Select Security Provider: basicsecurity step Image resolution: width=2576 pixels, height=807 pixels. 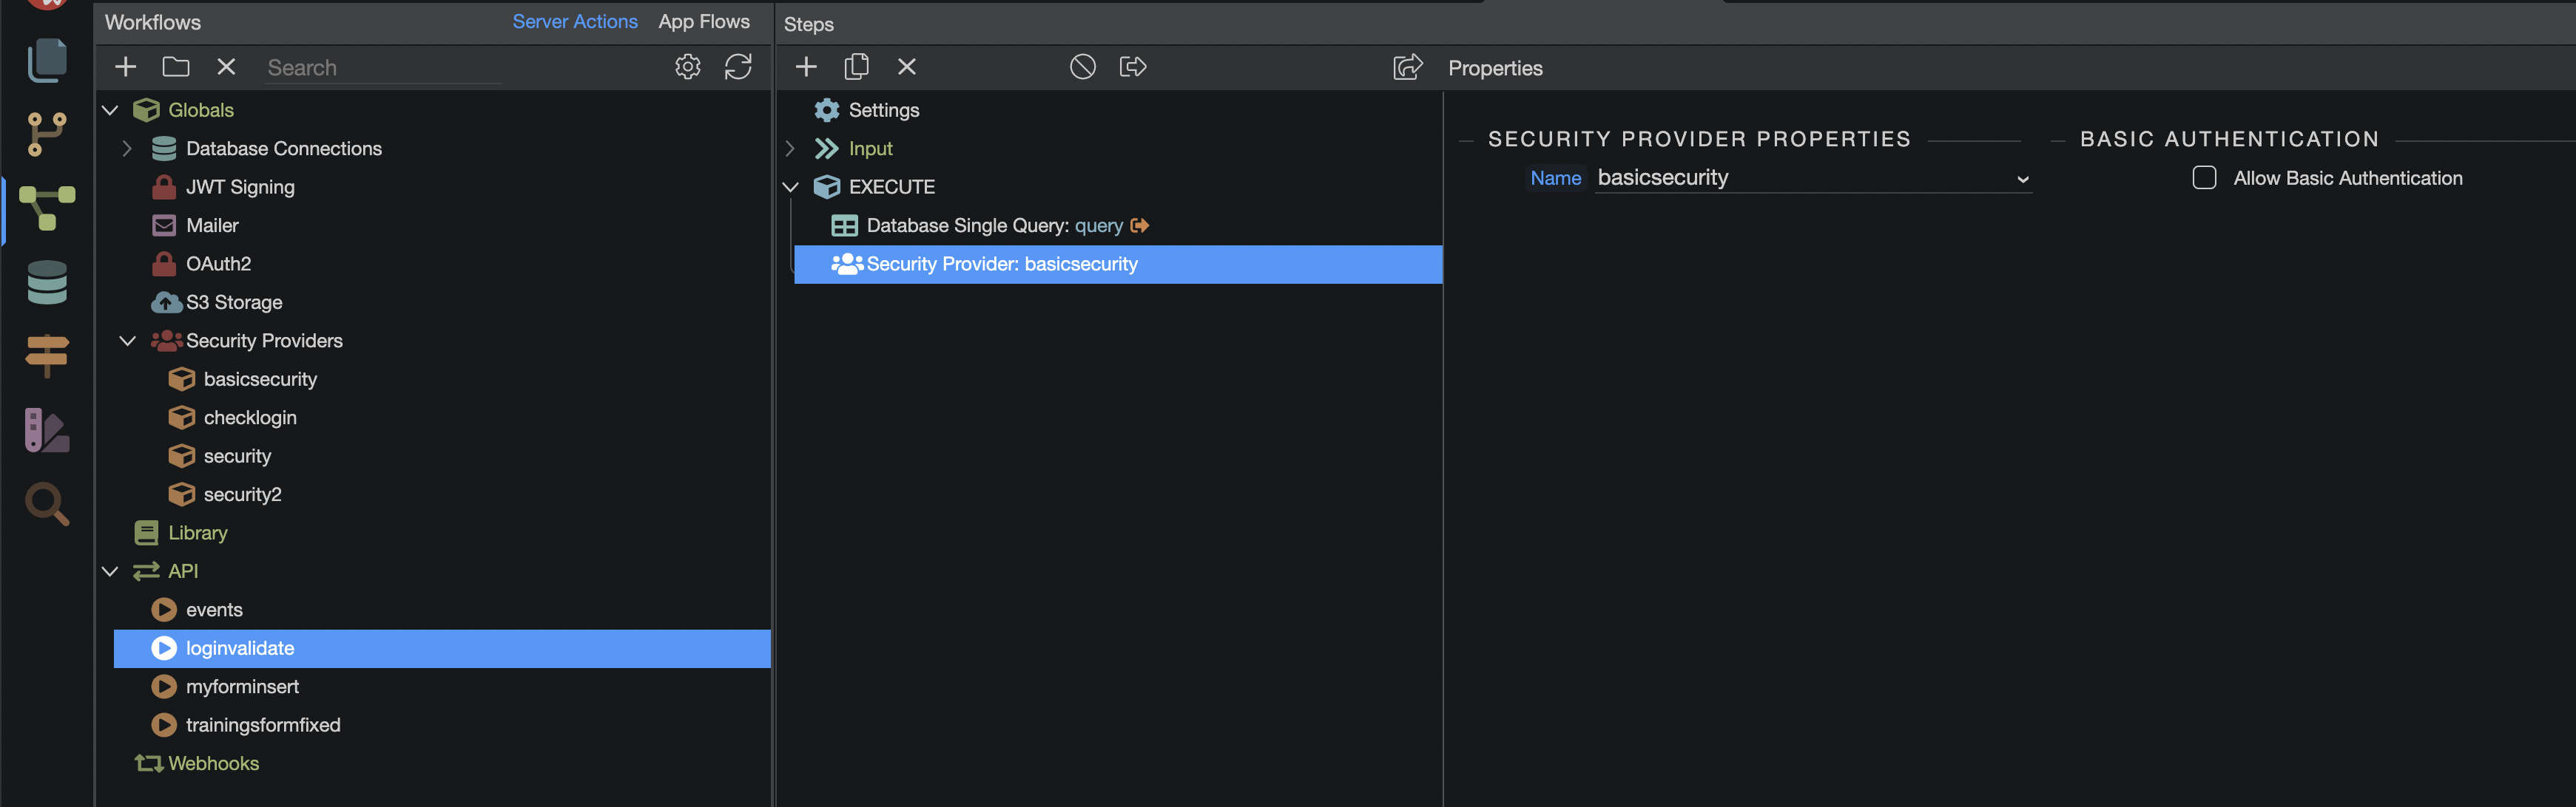(x=1118, y=264)
